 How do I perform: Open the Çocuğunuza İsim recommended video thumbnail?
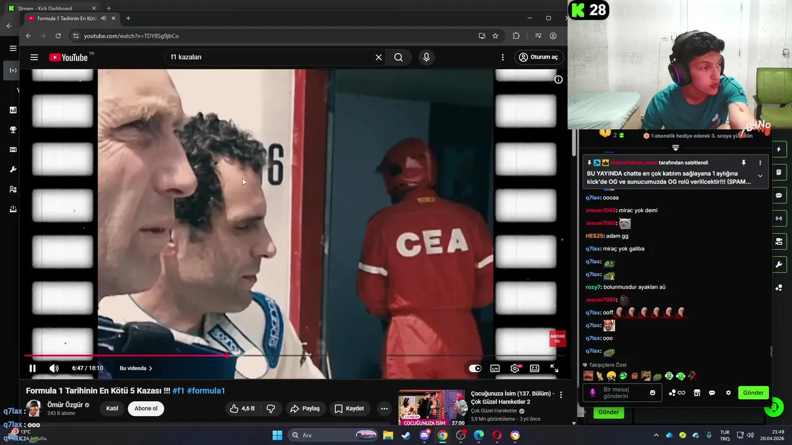click(433, 408)
